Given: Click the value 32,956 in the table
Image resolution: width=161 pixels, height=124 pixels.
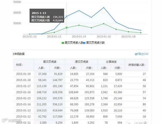Looking at the screenshot, I should (x=118, y=104).
